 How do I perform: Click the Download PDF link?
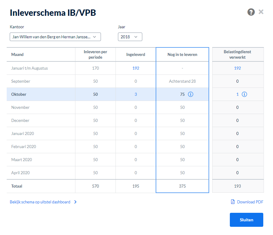250,202
